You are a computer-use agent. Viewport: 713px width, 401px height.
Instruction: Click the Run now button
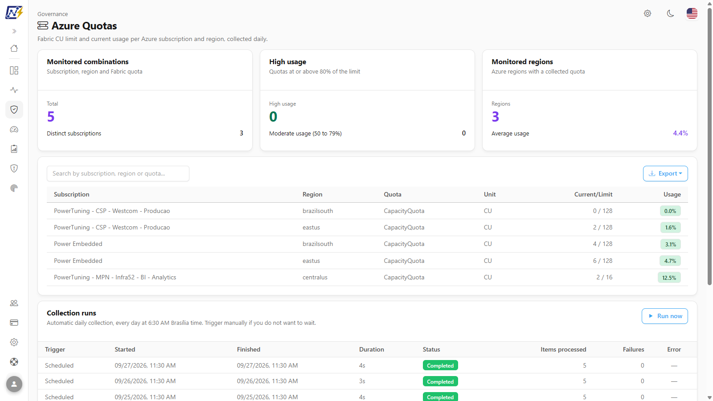[665, 316]
